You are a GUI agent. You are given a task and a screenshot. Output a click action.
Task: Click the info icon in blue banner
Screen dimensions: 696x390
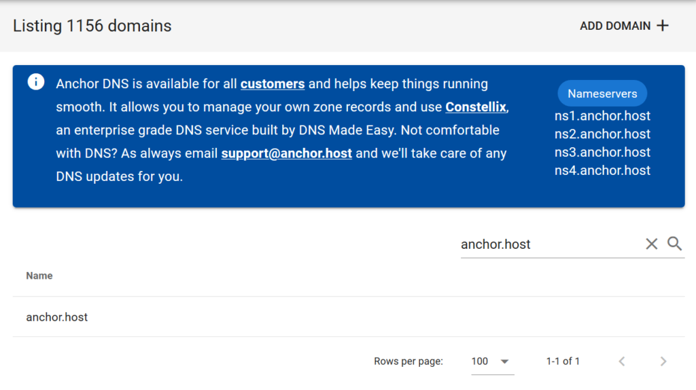pyautogui.click(x=35, y=83)
